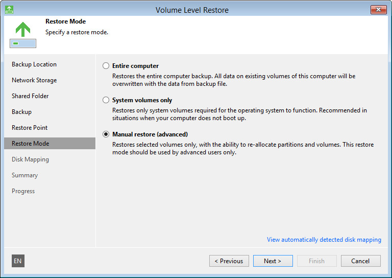Open the Network Storage step
The width and height of the screenshot is (392, 278).
pos(34,80)
